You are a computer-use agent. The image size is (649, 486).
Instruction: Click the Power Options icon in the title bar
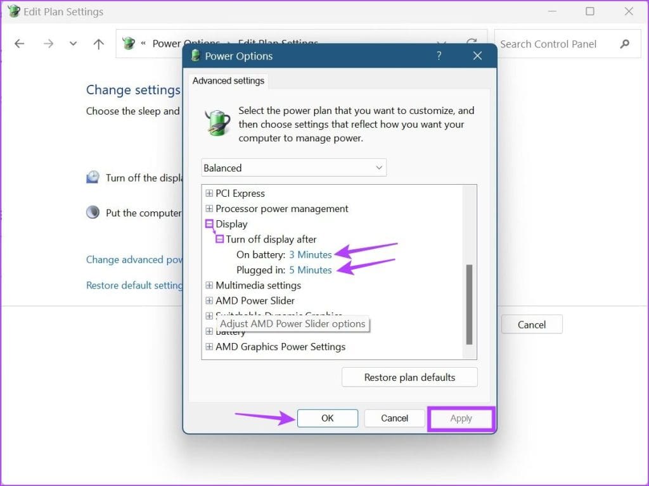(195, 56)
